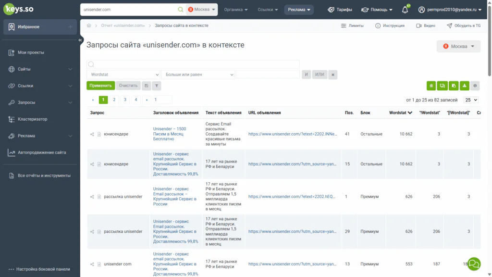Go to home via breadcrumb house icon
The width and height of the screenshot is (492, 277).
click(x=89, y=25)
